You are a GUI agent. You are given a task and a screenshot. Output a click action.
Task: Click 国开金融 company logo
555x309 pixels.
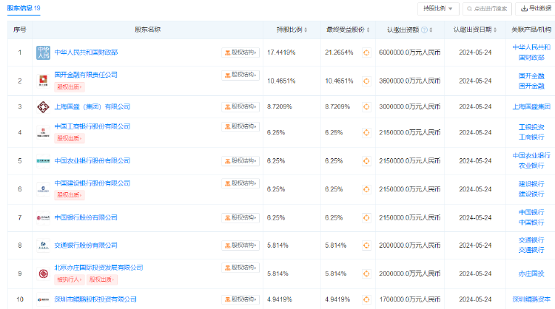click(43, 81)
